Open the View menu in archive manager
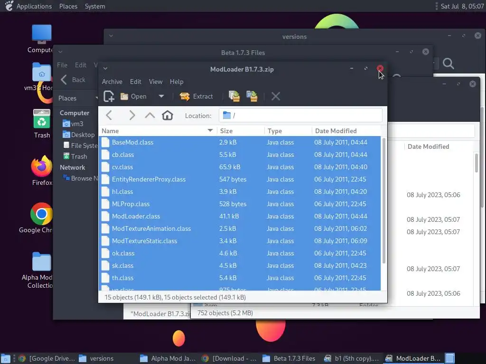The image size is (486, 364). (156, 82)
